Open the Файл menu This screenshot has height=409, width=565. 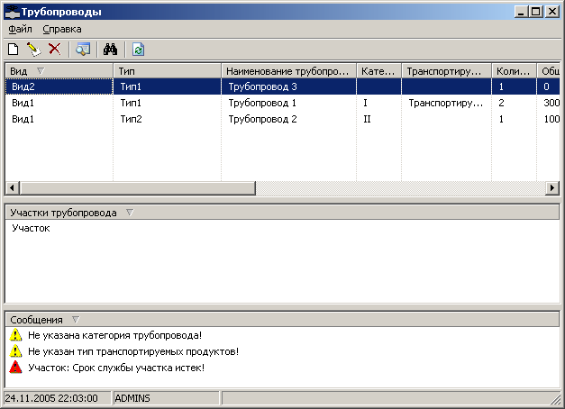(21, 29)
